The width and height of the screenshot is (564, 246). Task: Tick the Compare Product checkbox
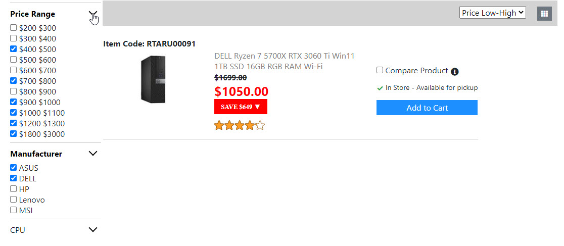(380, 70)
